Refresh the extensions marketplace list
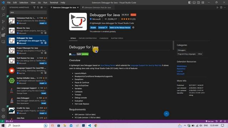The height and width of the screenshot is (128, 228). coord(38,7)
